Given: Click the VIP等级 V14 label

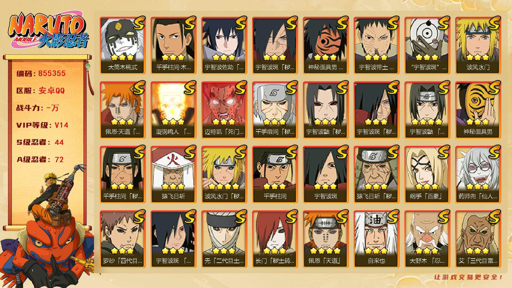Looking at the screenshot, I should [x=42, y=125].
